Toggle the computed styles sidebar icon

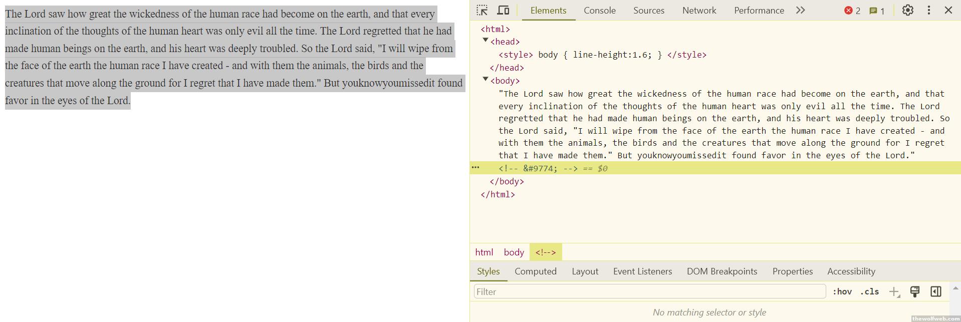[935, 292]
